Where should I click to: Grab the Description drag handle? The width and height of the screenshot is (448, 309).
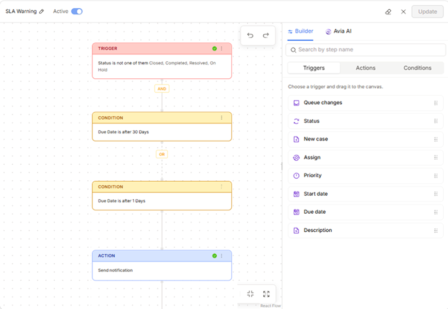(x=436, y=230)
